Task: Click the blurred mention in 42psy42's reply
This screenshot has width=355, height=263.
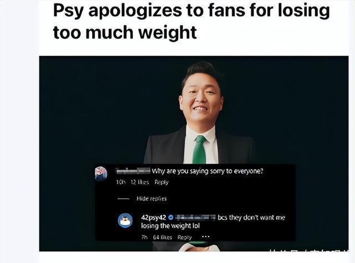Action: (196, 218)
